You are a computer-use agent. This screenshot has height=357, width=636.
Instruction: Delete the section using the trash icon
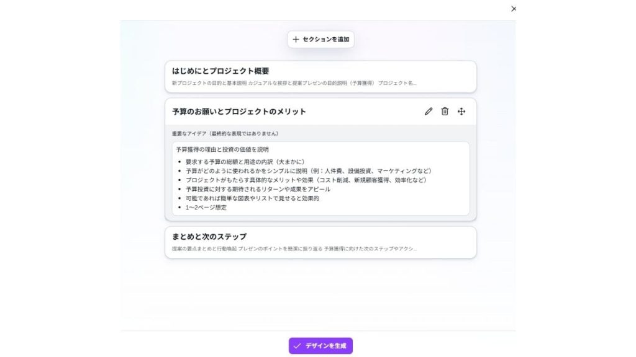[x=445, y=112]
